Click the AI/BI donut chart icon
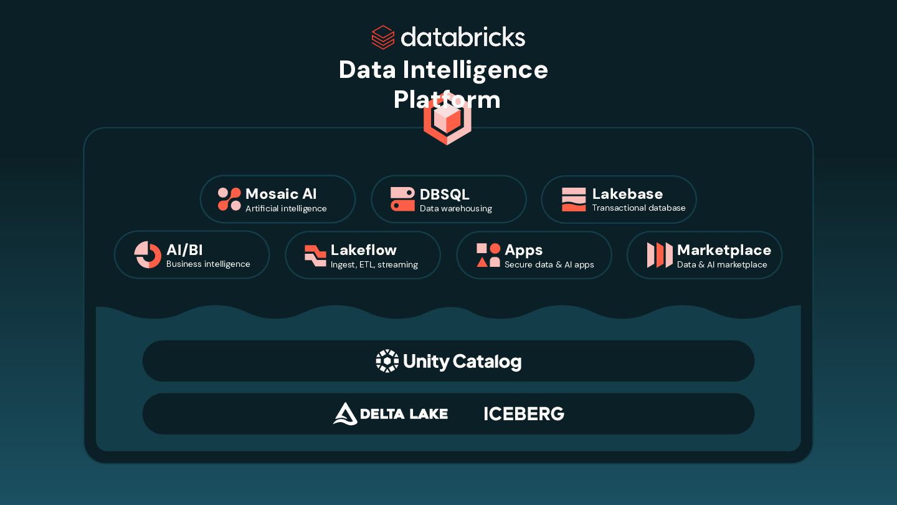This screenshot has width=897, height=505. tap(148, 255)
